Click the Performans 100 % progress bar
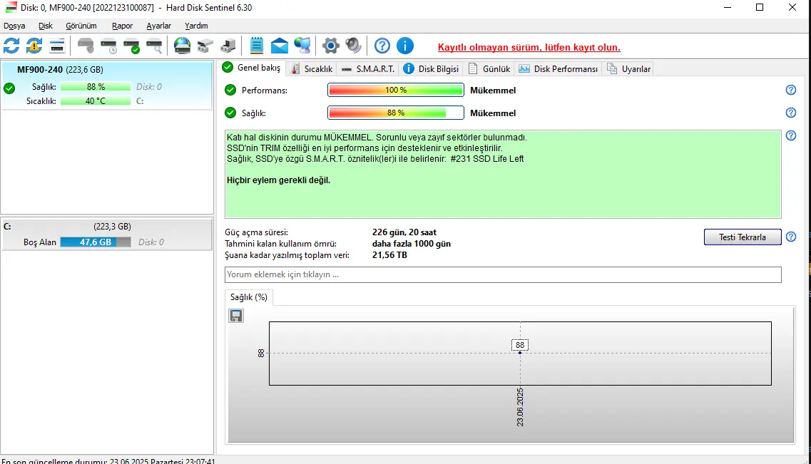The width and height of the screenshot is (811, 464). 396,90
